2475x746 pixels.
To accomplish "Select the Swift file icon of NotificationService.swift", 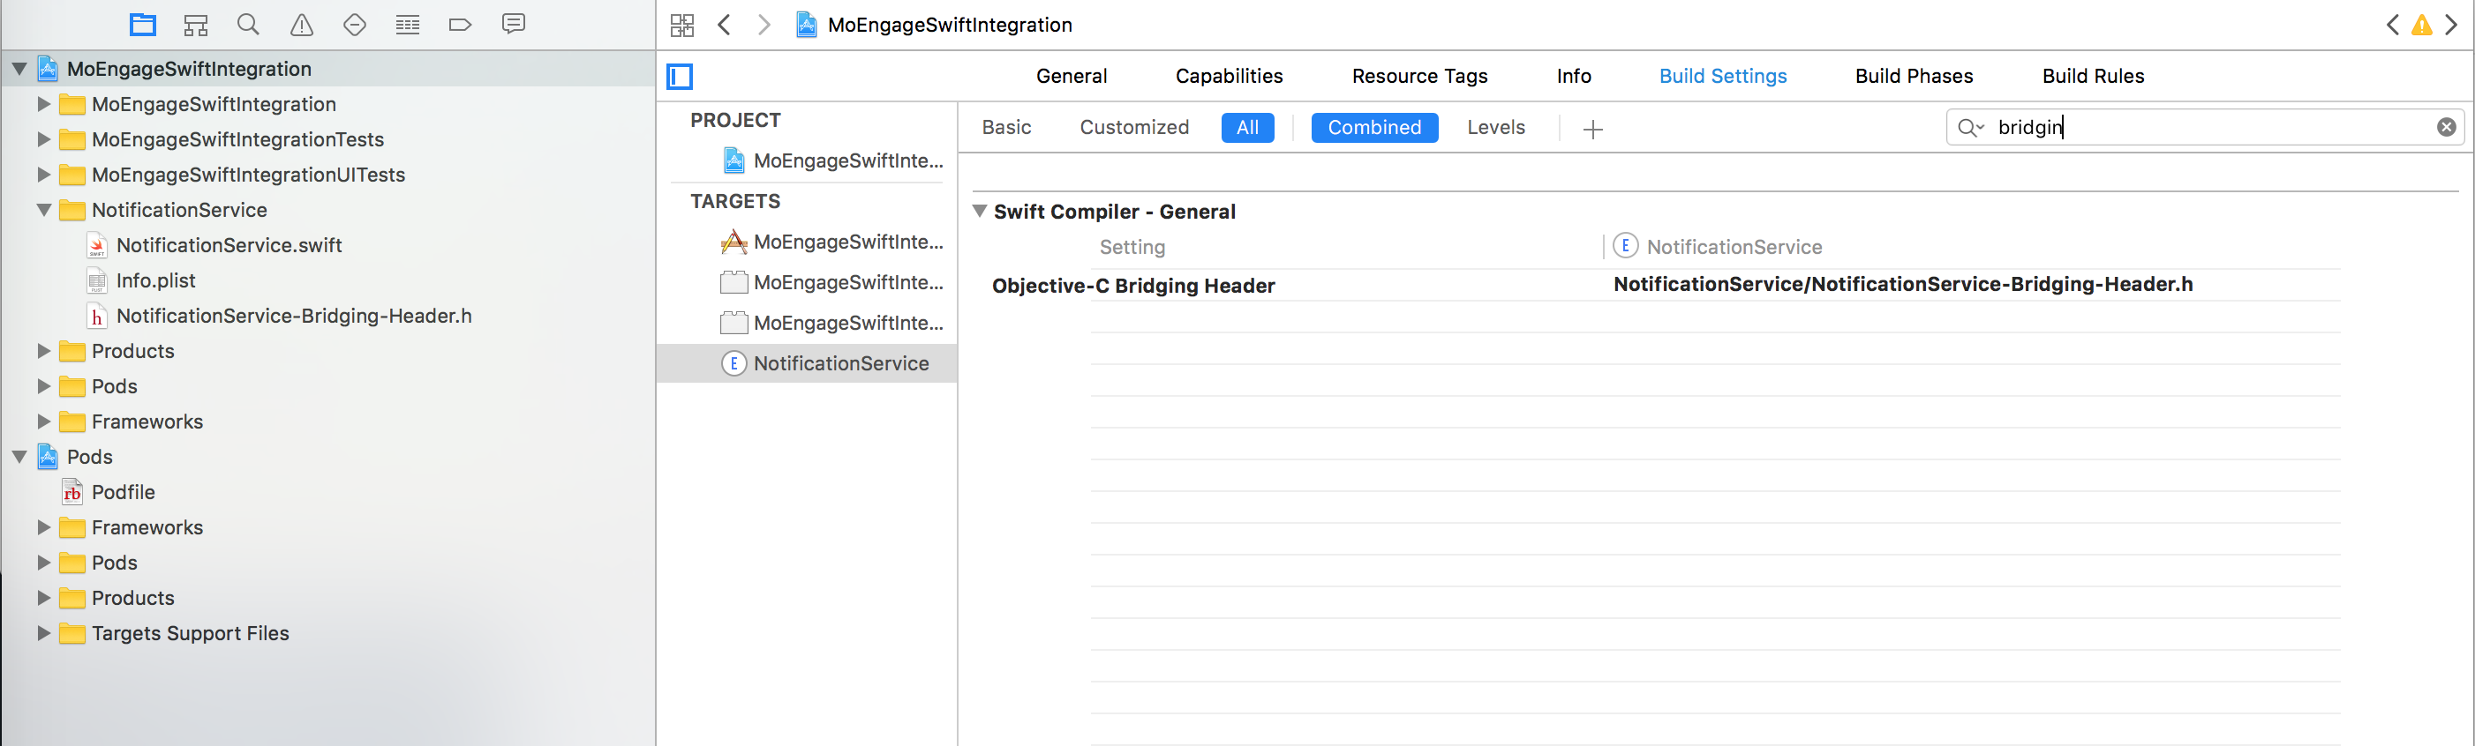I will [x=97, y=246].
